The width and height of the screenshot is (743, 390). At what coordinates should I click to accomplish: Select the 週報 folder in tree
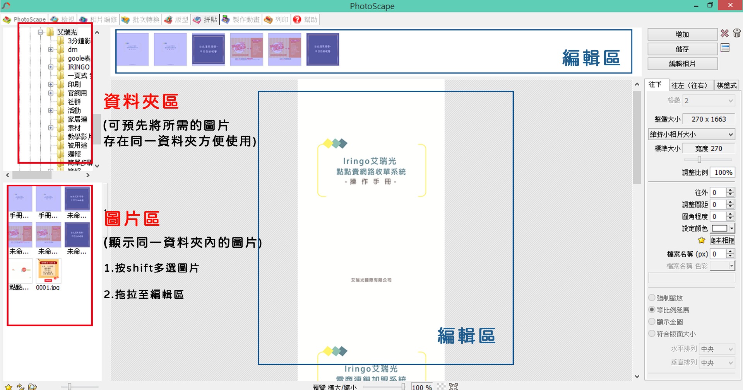[x=74, y=154]
